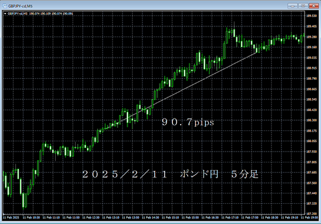Click the '2025/2/11 ポンド円 5分足' annotation

[170, 174]
